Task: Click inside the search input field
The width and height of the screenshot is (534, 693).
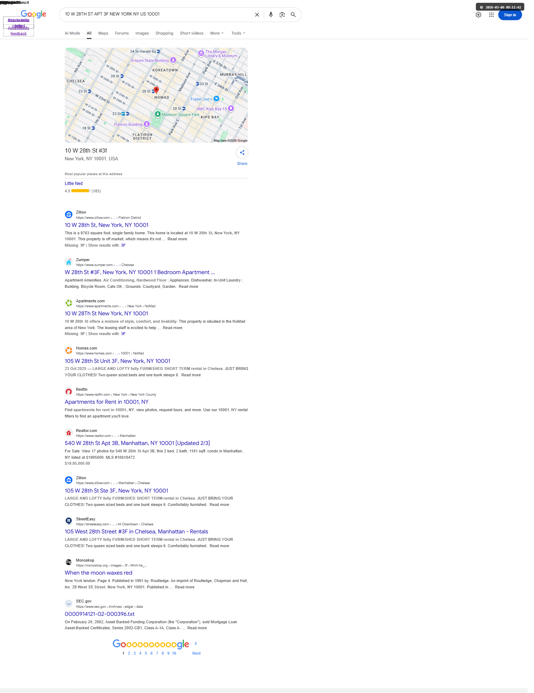Action: point(157,14)
